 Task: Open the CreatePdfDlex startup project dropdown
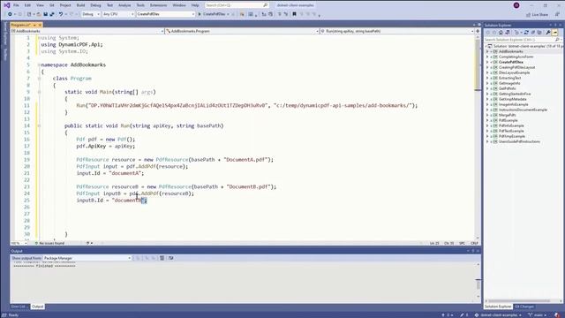click(x=166, y=14)
